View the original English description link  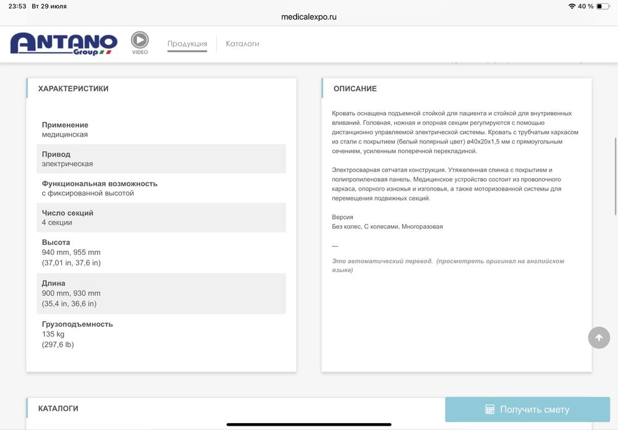click(x=448, y=265)
